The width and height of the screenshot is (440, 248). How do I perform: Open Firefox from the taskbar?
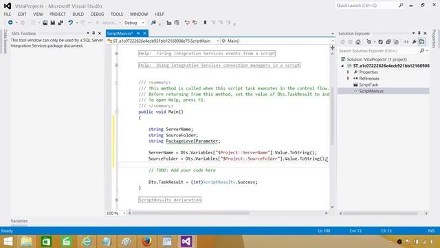[146, 241]
